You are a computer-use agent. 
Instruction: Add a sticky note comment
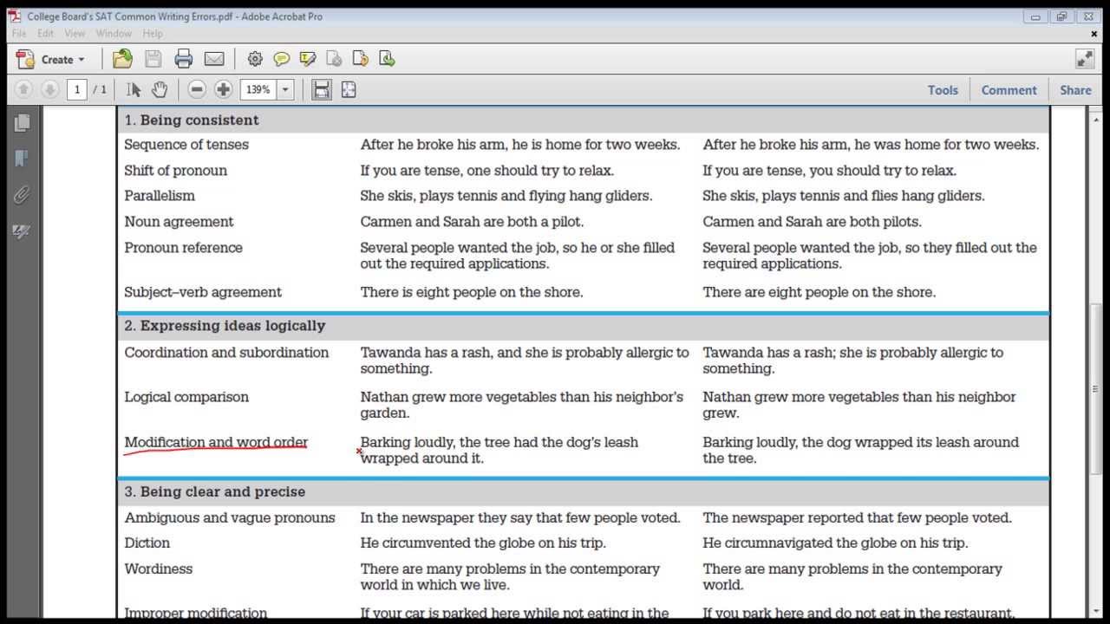(282, 59)
